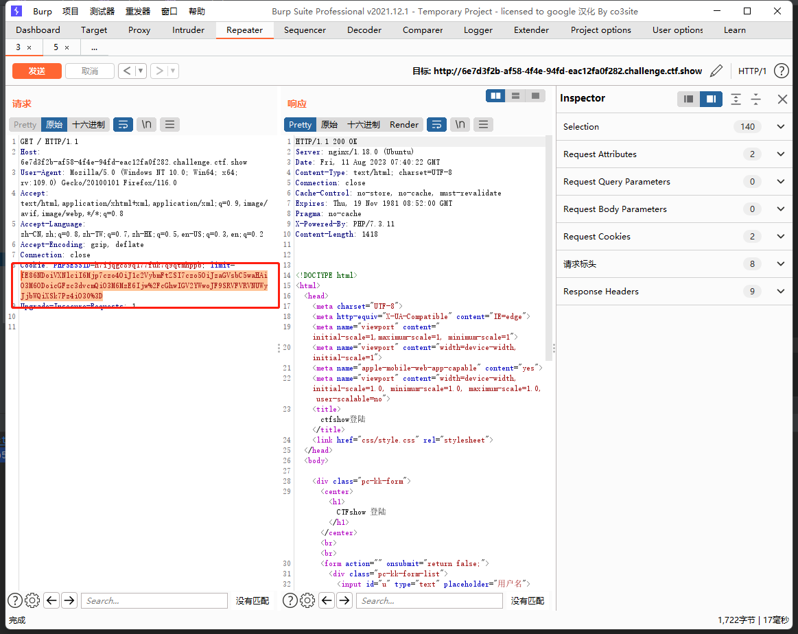Screen dimensions: 798x634
Task: Open the Learn tab
Action: tap(735, 30)
